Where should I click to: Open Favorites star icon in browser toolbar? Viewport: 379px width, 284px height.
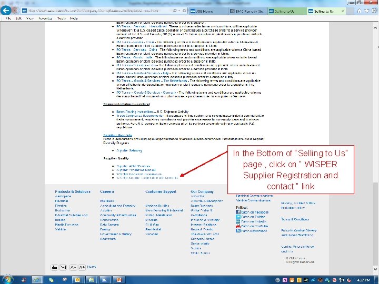[x=367, y=11]
